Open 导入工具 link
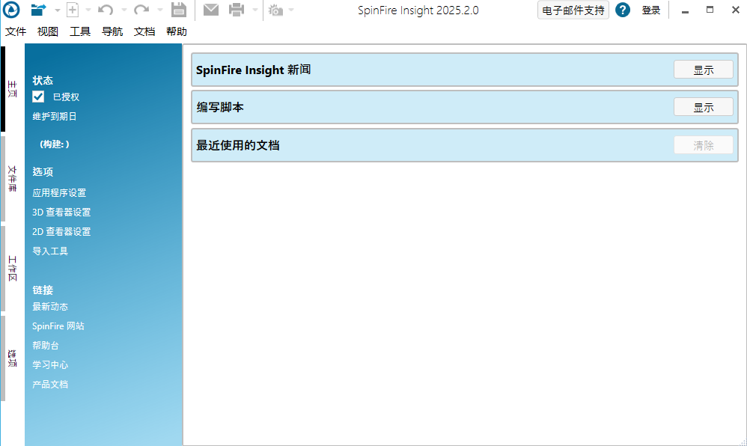Image resolution: width=747 pixels, height=446 pixels. point(50,251)
